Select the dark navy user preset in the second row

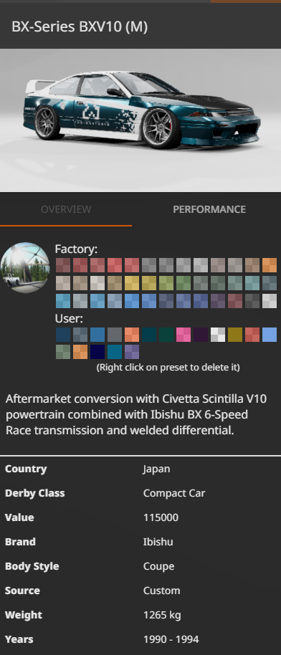(97, 352)
